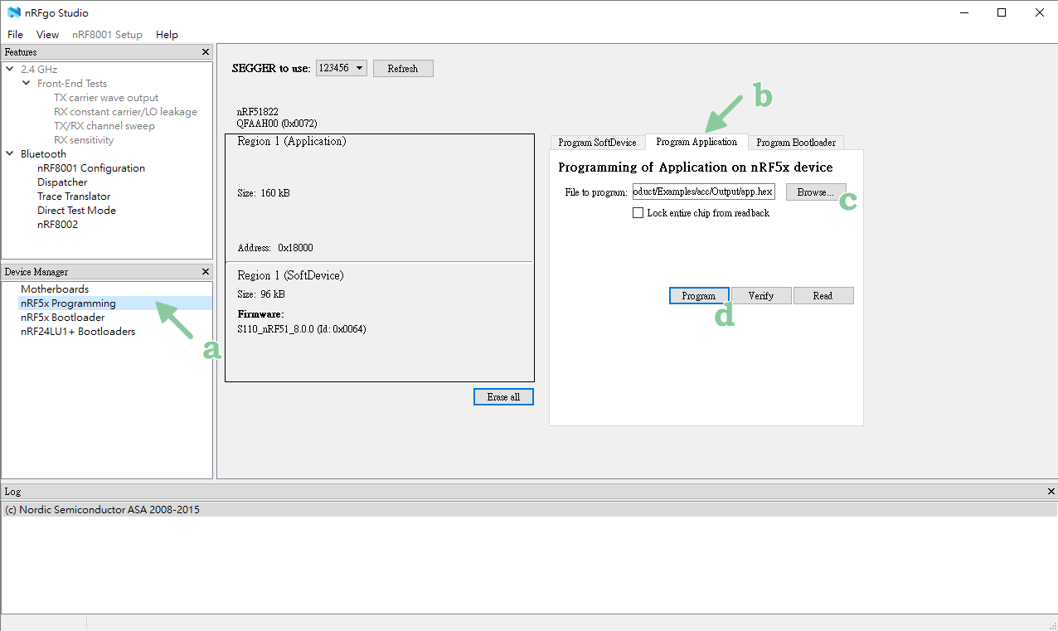Open the Help menu
The width and height of the screenshot is (1058, 631).
point(167,35)
